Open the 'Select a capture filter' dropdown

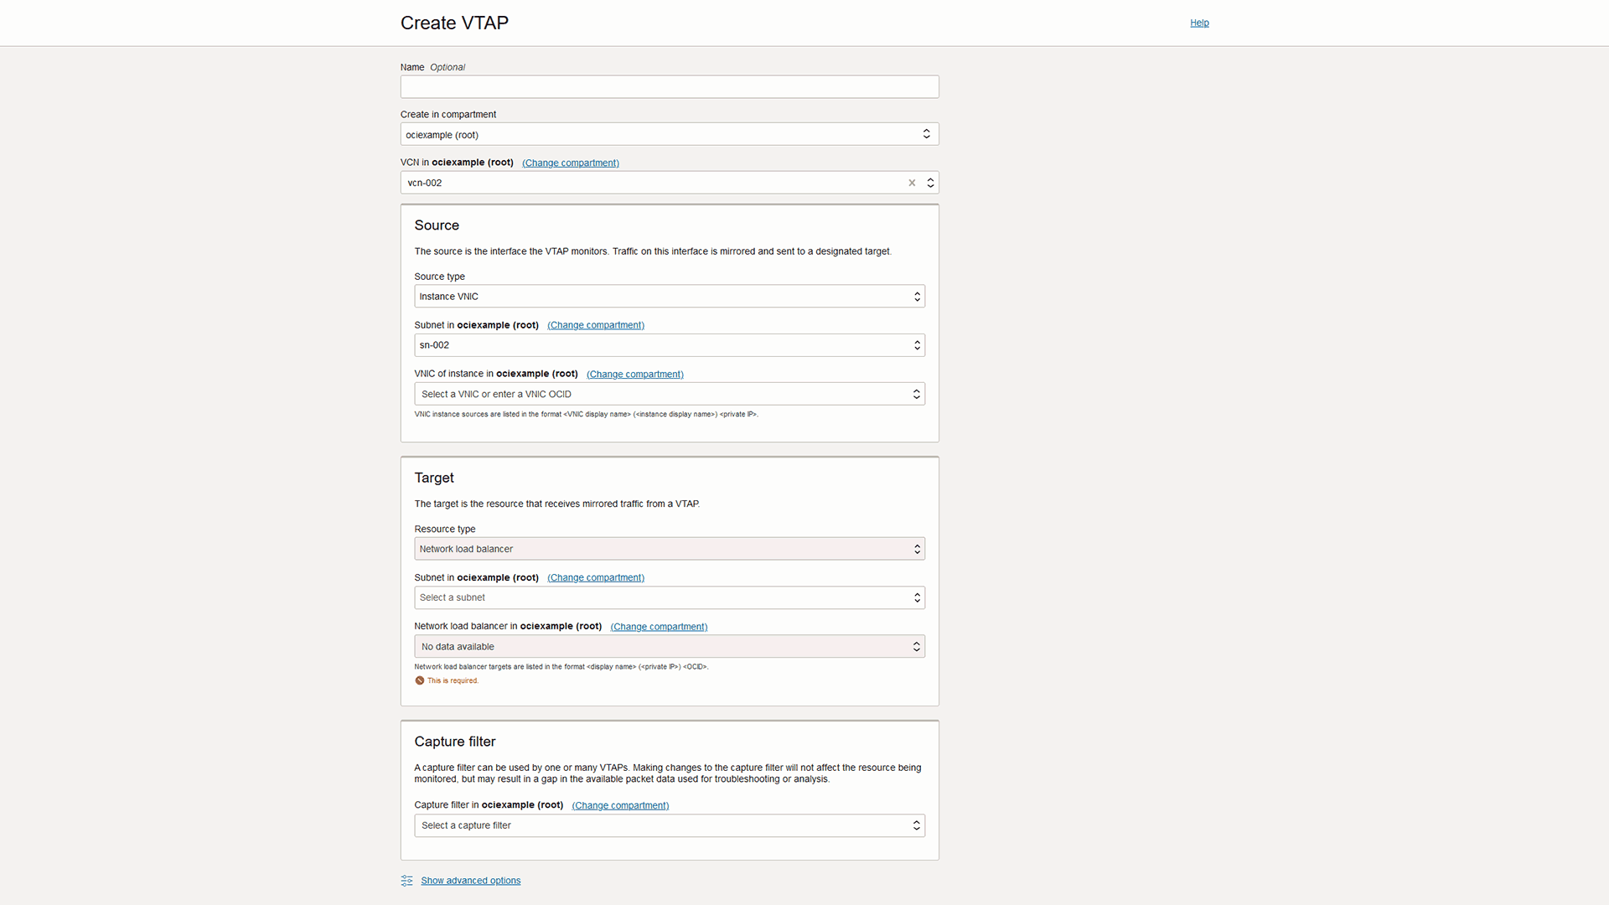[669, 825]
